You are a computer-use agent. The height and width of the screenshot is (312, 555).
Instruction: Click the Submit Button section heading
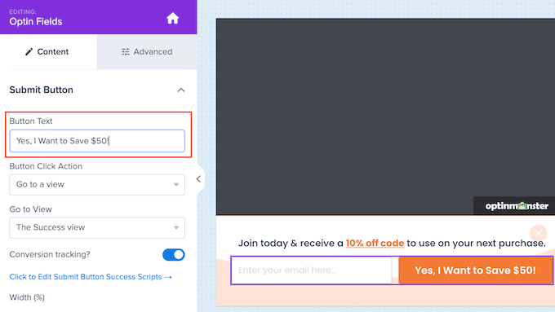click(41, 90)
